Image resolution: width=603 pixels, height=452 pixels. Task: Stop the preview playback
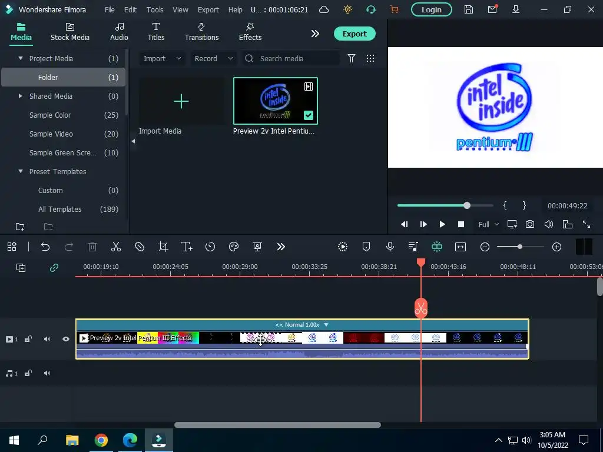coord(461,224)
